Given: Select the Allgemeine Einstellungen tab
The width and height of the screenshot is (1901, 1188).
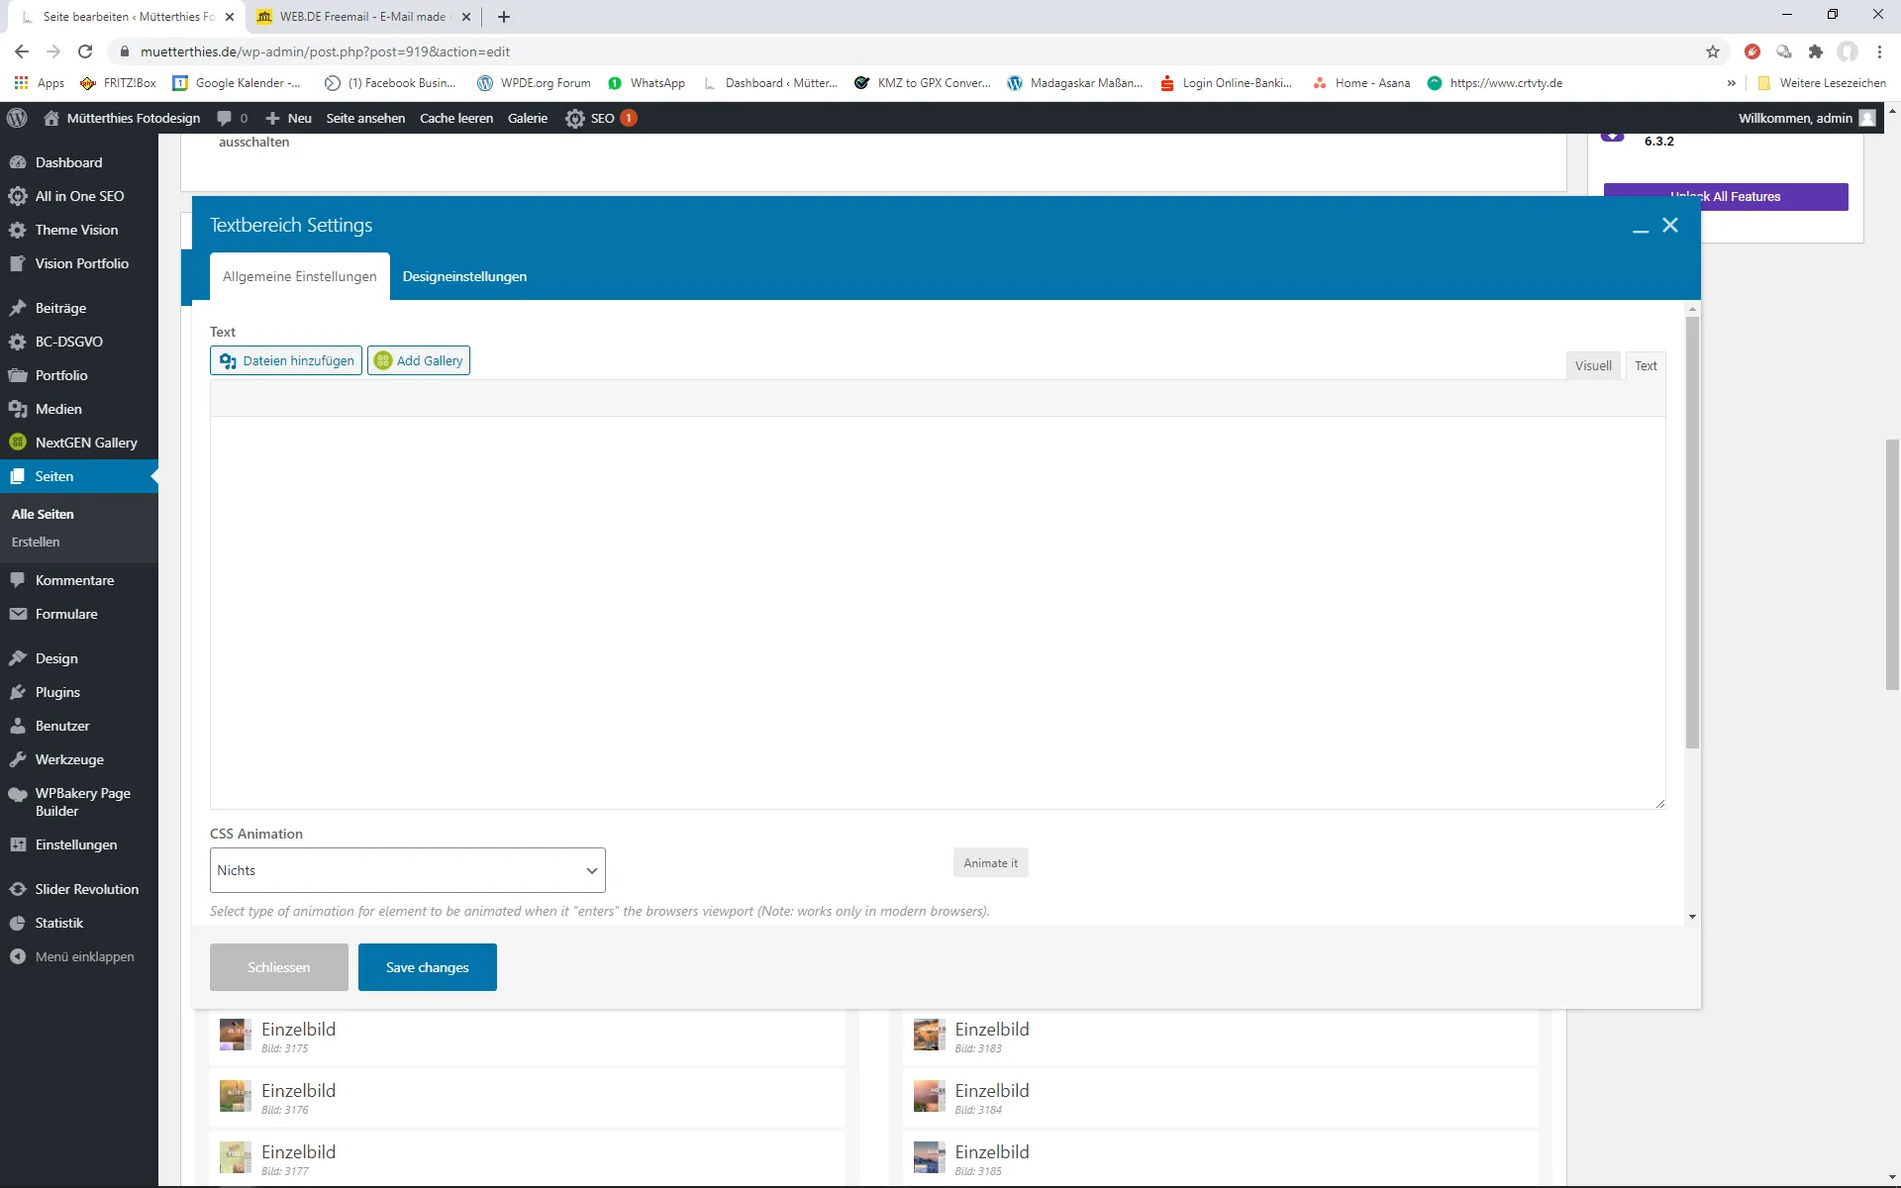Looking at the screenshot, I should pyautogui.click(x=299, y=276).
